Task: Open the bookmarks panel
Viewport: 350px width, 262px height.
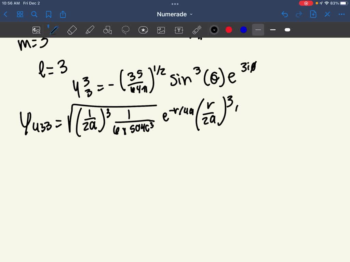Action: tap(49, 14)
